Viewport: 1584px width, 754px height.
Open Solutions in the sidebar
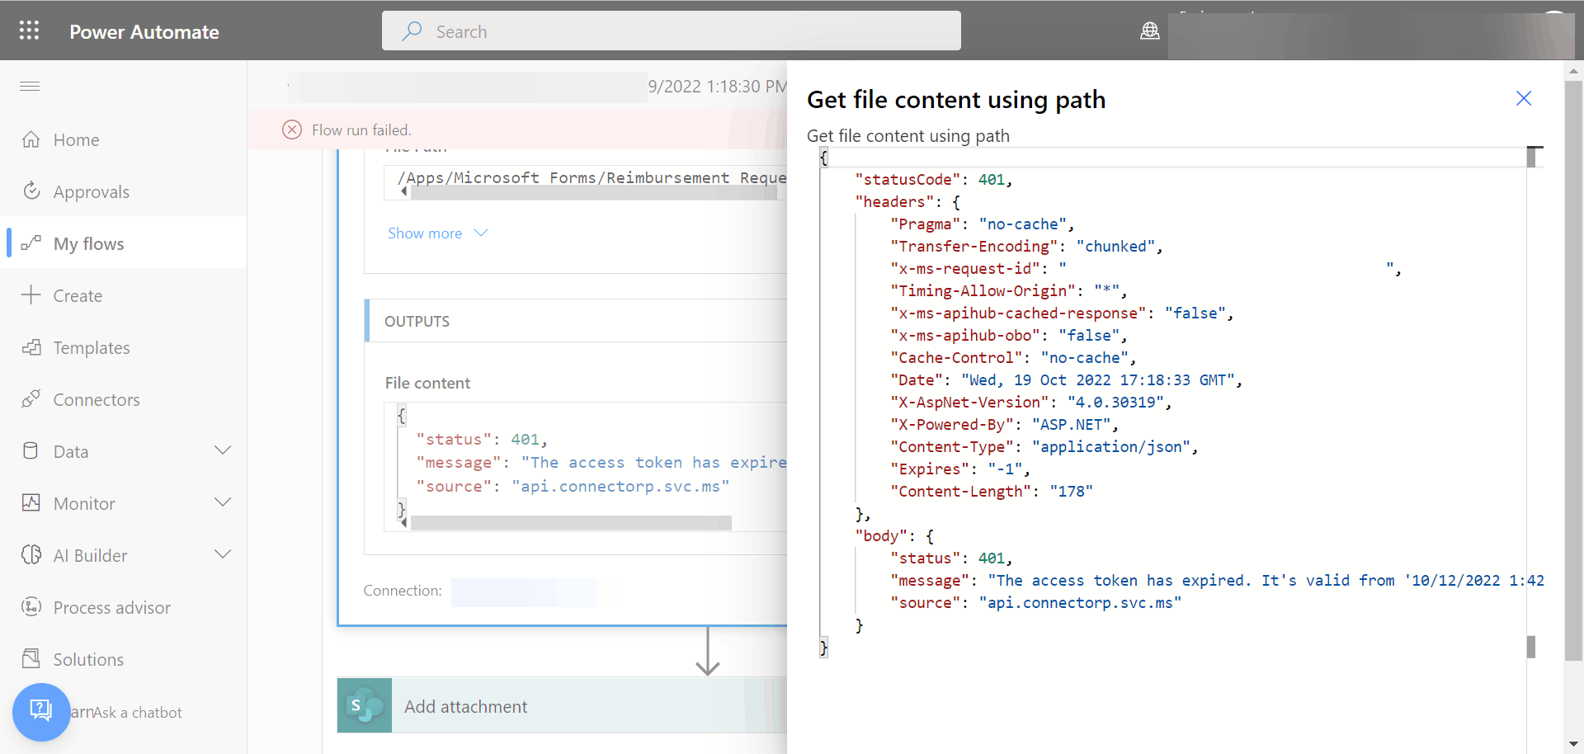88,659
